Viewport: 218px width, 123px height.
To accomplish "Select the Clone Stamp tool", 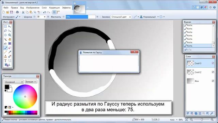I will (x=5, y=56).
